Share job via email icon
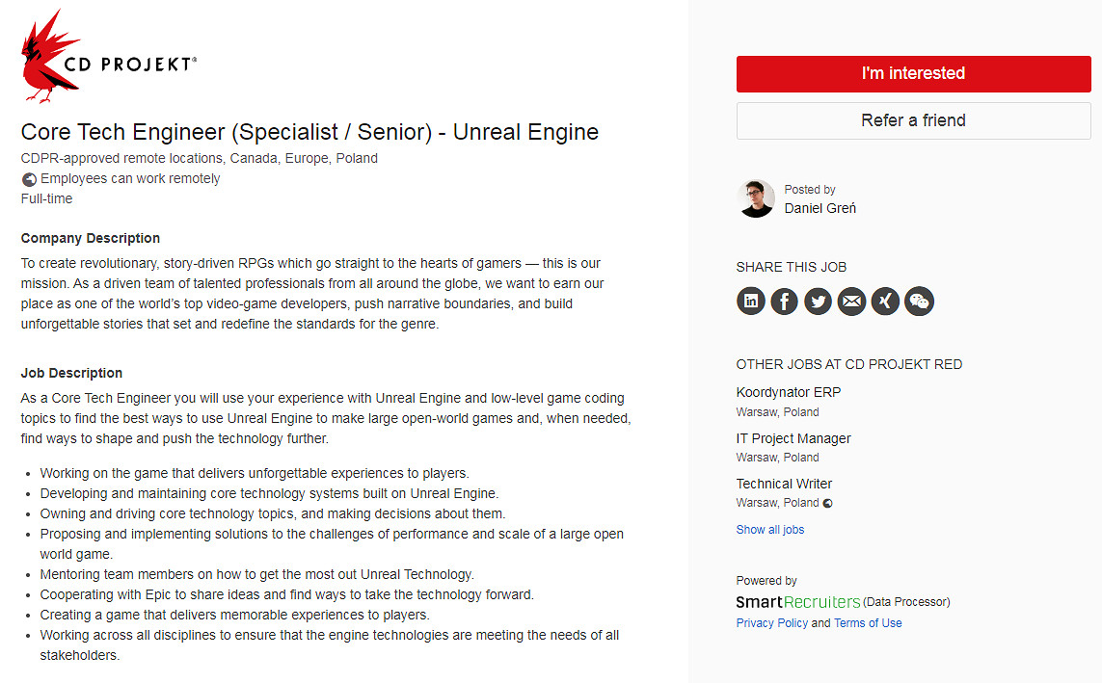This screenshot has width=1102, height=683. 851,302
